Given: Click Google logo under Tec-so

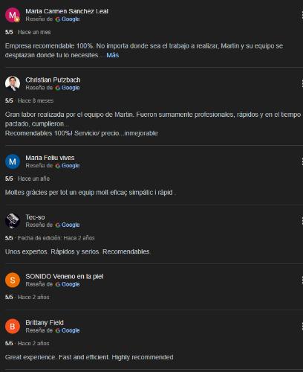Looking at the screenshot, I should [68, 225].
